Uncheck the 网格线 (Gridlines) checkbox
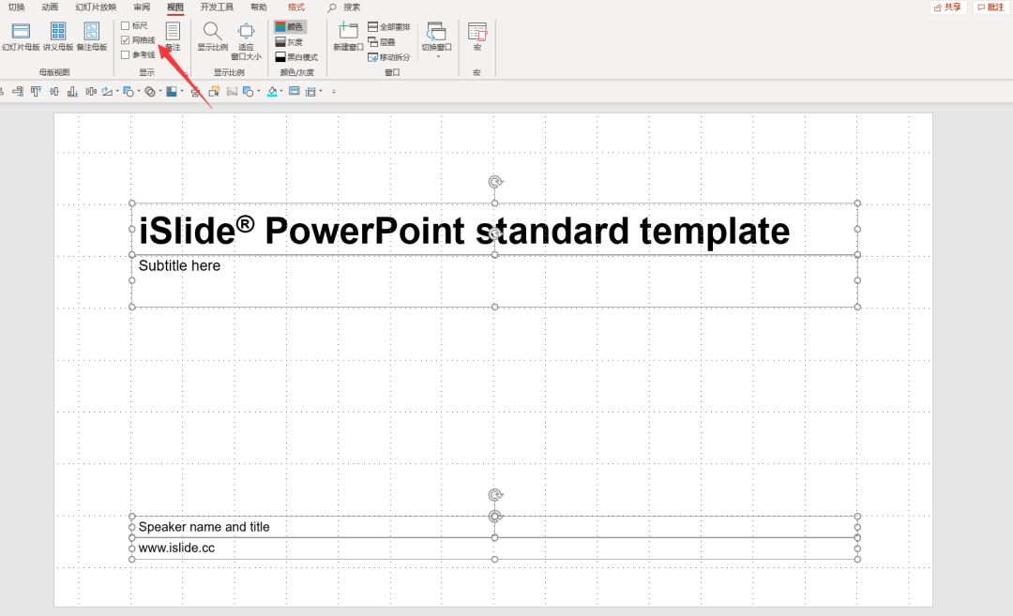Viewport: 1013px width, 616px height. [126, 40]
